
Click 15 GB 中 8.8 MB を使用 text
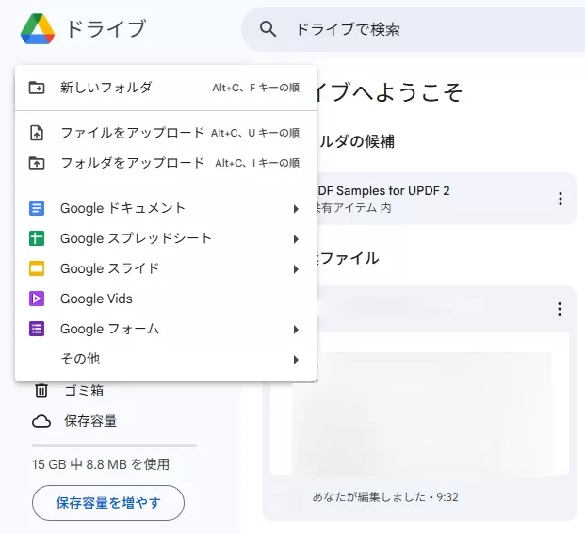(101, 464)
